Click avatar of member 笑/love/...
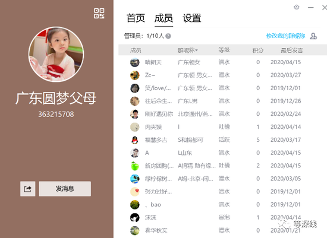Screen dimensions: 327x238 [135, 88]
